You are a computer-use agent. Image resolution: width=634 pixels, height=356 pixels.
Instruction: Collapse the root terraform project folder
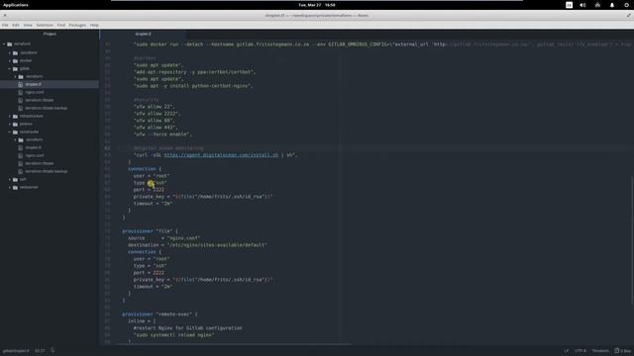pyautogui.click(x=4, y=44)
